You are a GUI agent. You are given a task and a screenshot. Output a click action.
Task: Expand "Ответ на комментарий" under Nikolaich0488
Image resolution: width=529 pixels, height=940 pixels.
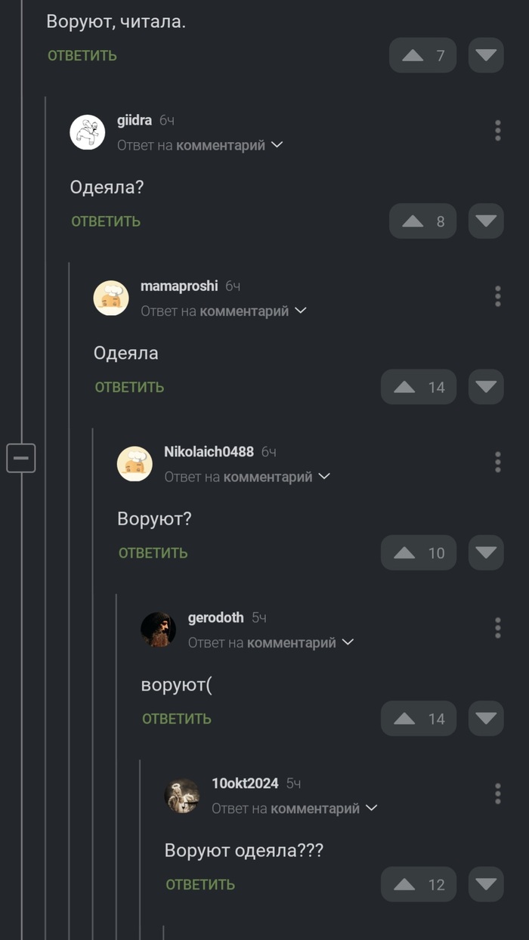pos(247,477)
